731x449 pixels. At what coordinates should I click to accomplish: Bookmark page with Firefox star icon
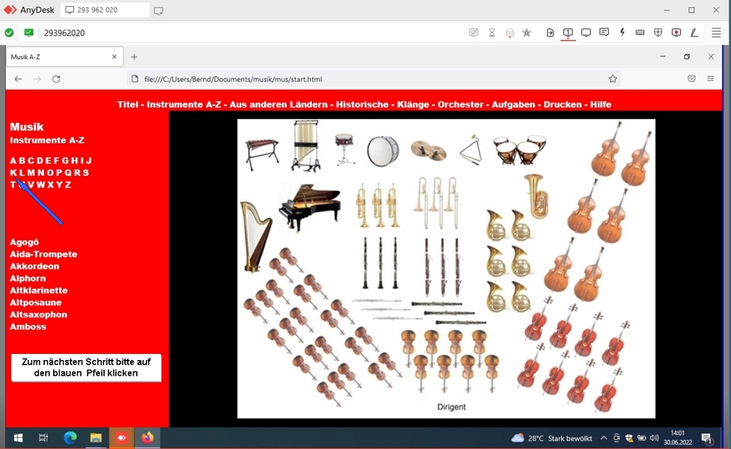pos(613,79)
